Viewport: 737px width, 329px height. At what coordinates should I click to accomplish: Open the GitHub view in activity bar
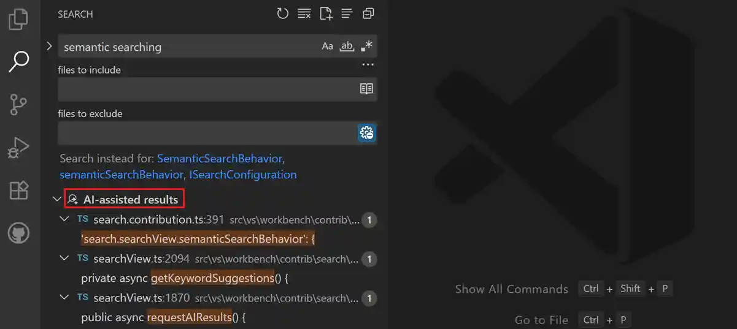tap(18, 233)
